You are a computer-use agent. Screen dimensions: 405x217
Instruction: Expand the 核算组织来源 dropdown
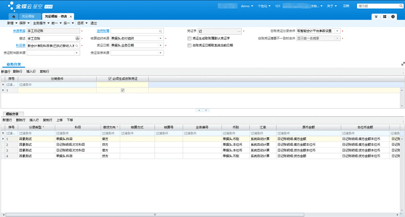pyautogui.click(x=160, y=38)
